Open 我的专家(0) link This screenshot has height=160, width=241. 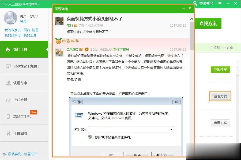[13, 30]
